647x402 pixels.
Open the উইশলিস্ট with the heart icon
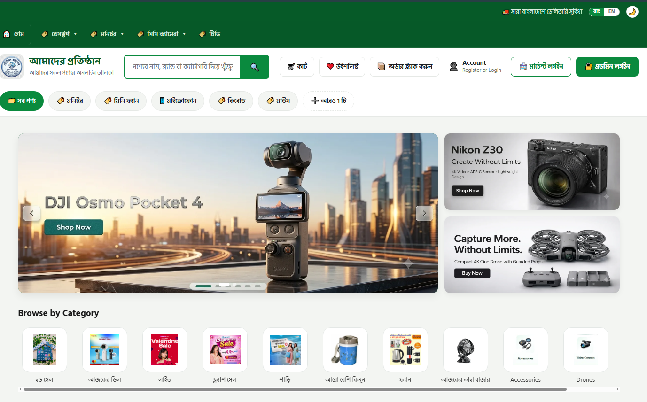pyautogui.click(x=342, y=67)
